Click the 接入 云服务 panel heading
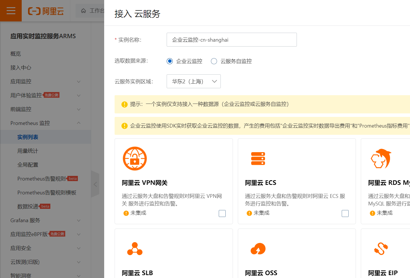 click(x=137, y=14)
